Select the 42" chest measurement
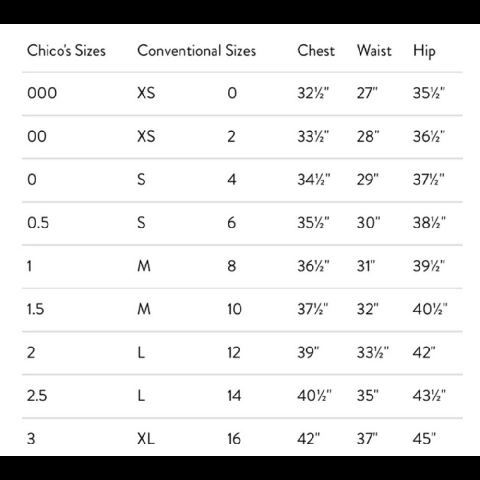480x480 pixels. pyautogui.click(x=309, y=439)
